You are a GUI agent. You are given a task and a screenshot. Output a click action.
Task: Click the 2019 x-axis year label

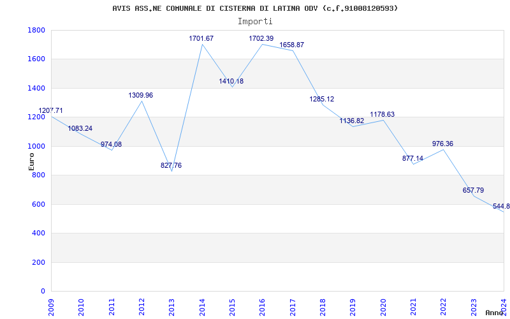(353, 308)
